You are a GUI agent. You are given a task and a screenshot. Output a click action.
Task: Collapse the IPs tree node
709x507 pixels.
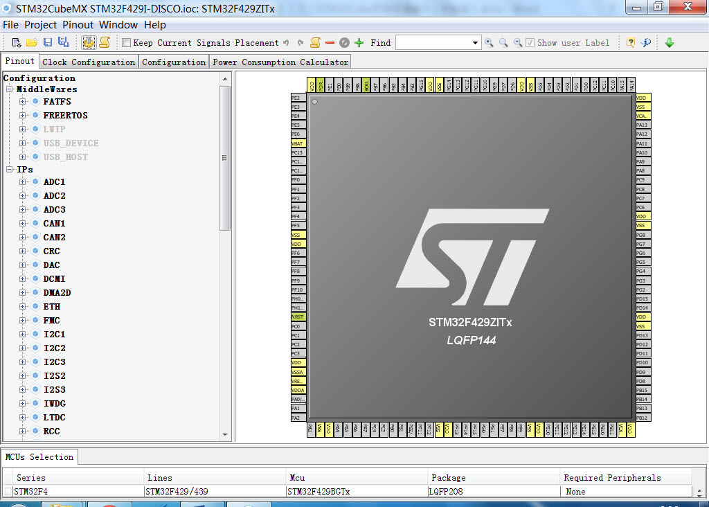(x=10, y=169)
